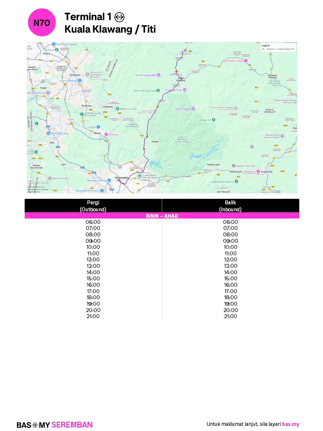Open the Empangan Gepu attraction icon
The image size is (323, 431).
[185, 90]
